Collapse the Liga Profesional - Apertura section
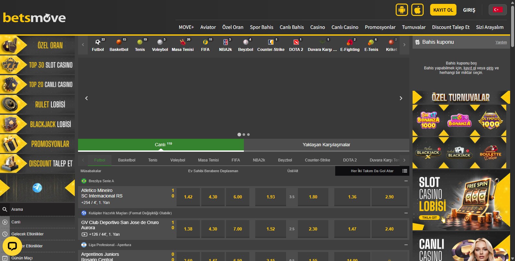Viewport: 515px width, 261px height. 406,245
